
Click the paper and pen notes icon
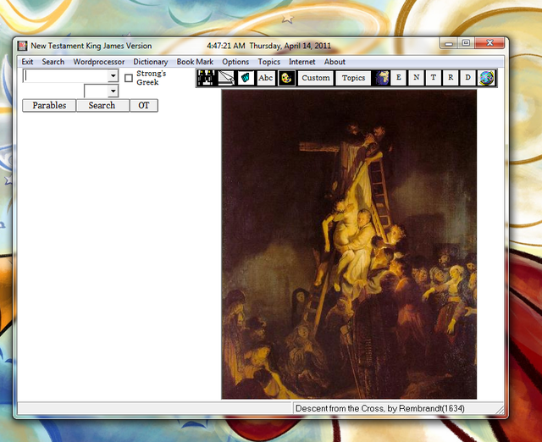click(226, 78)
